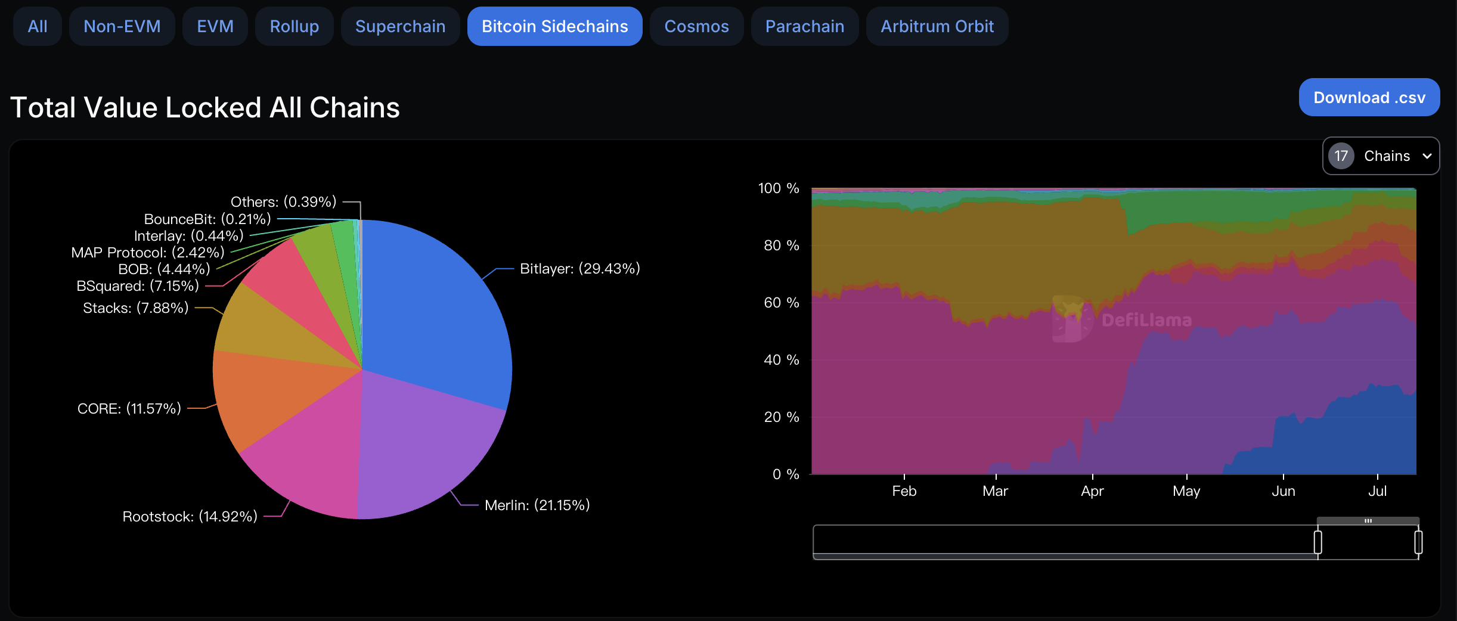Viewport: 1457px width, 621px height.
Task: Open the Arbitrum Orbit tab
Action: 937,26
